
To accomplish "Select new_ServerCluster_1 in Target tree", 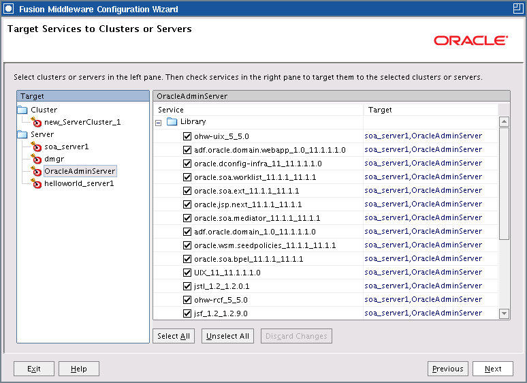I will point(82,122).
